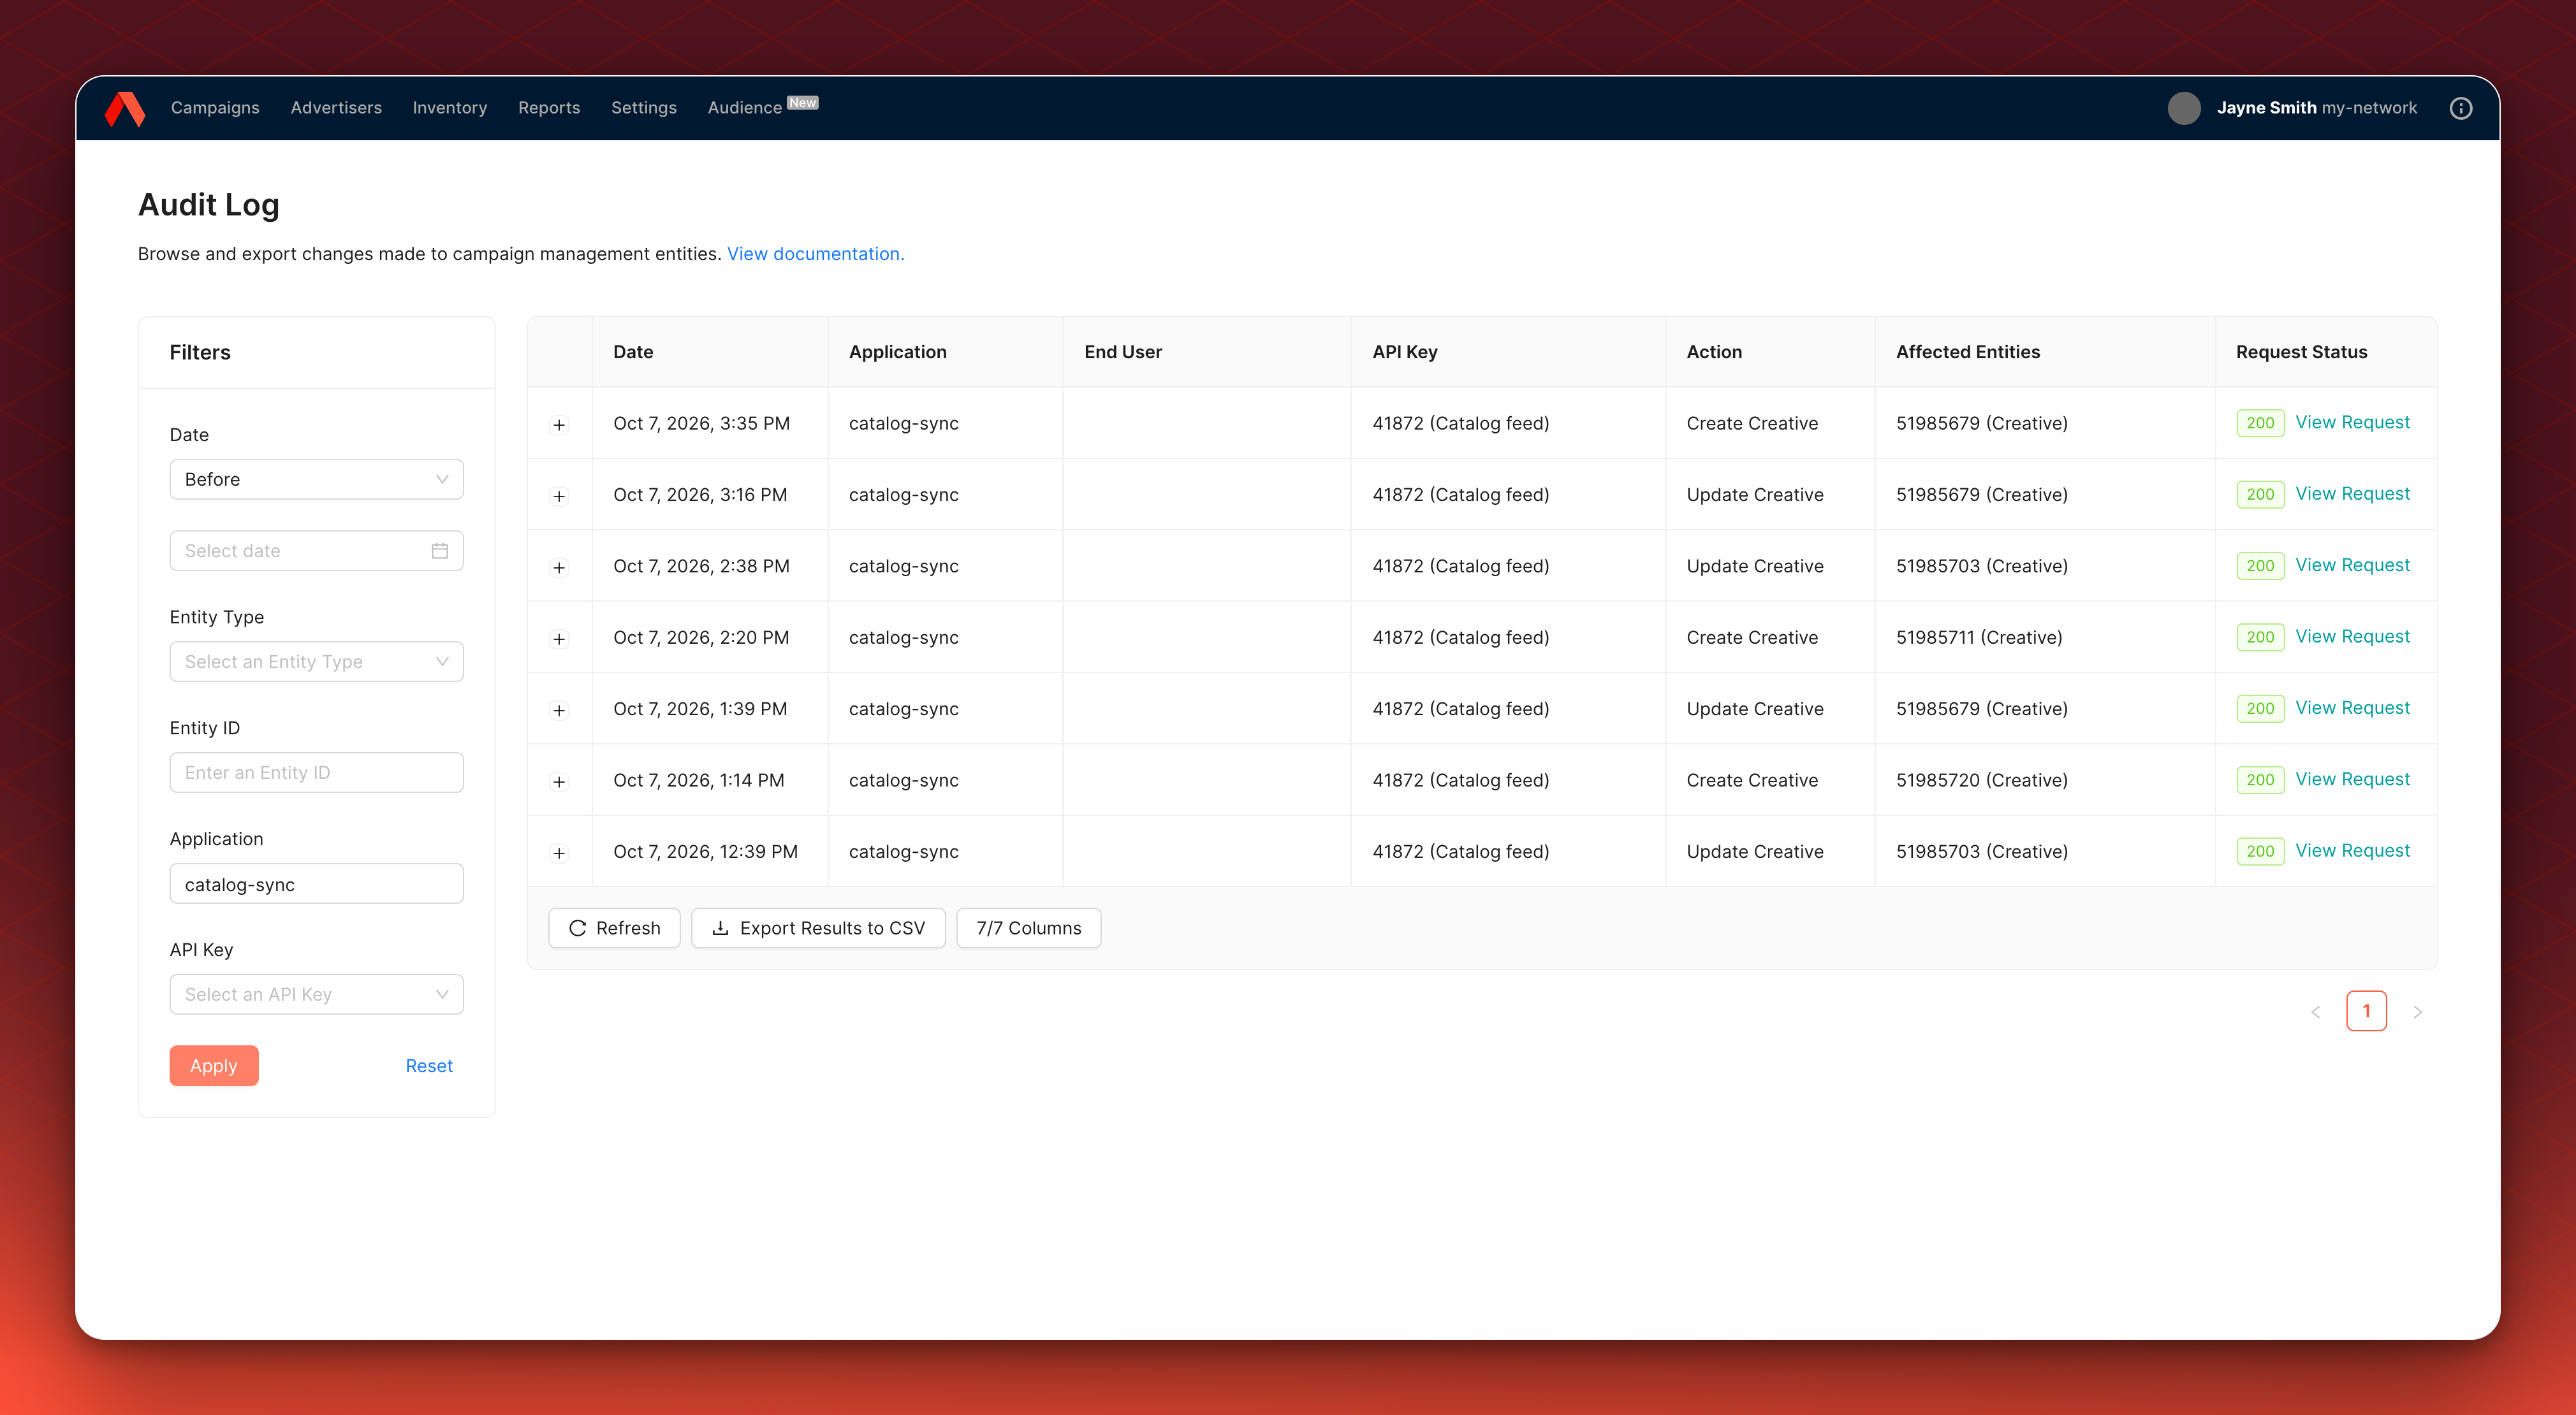The width and height of the screenshot is (2576, 1415).
Task: Click Jayne Smith's avatar circle
Action: tap(2184, 108)
